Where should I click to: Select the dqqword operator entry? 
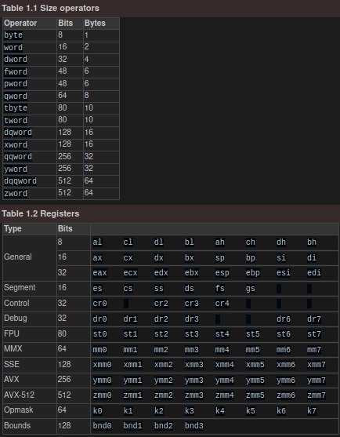pos(20,181)
